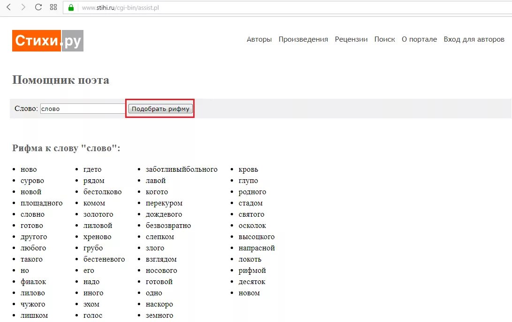Select rhyme word "голос"
512x322 pixels.
pos(93,315)
